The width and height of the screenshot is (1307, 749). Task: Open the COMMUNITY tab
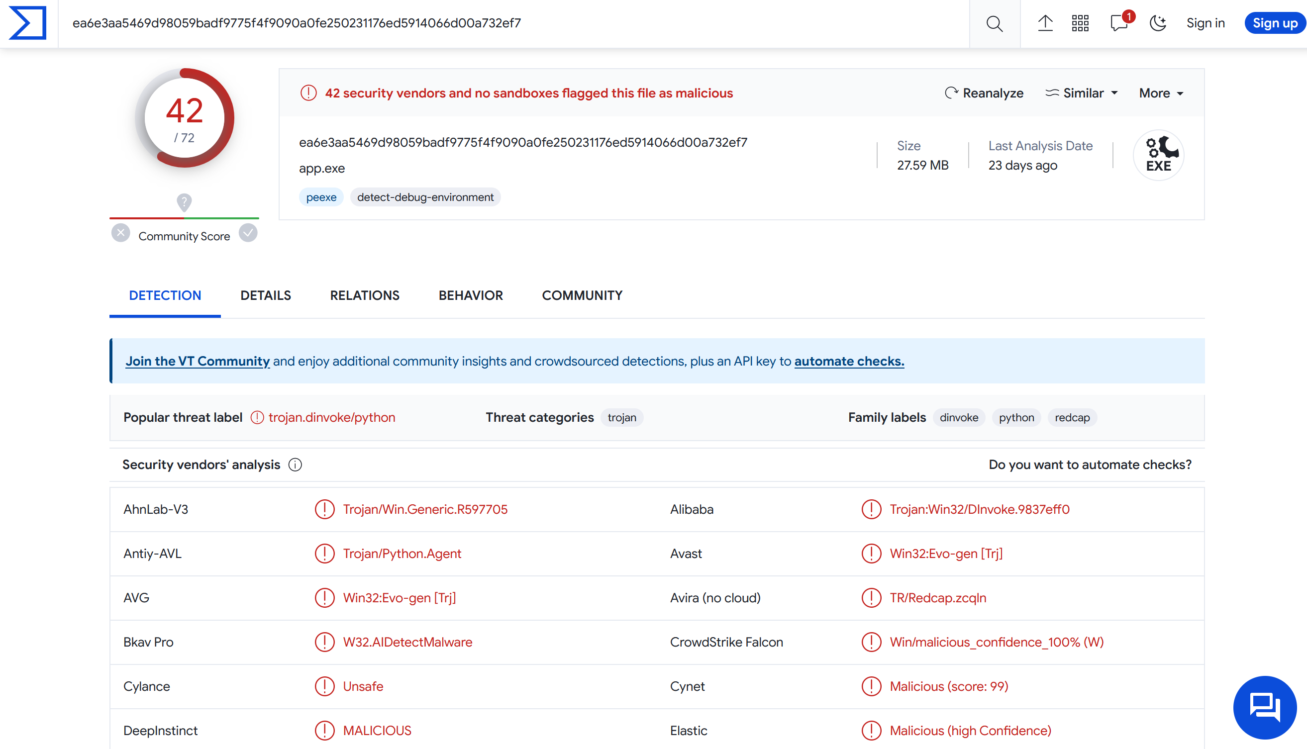(x=582, y=295)
